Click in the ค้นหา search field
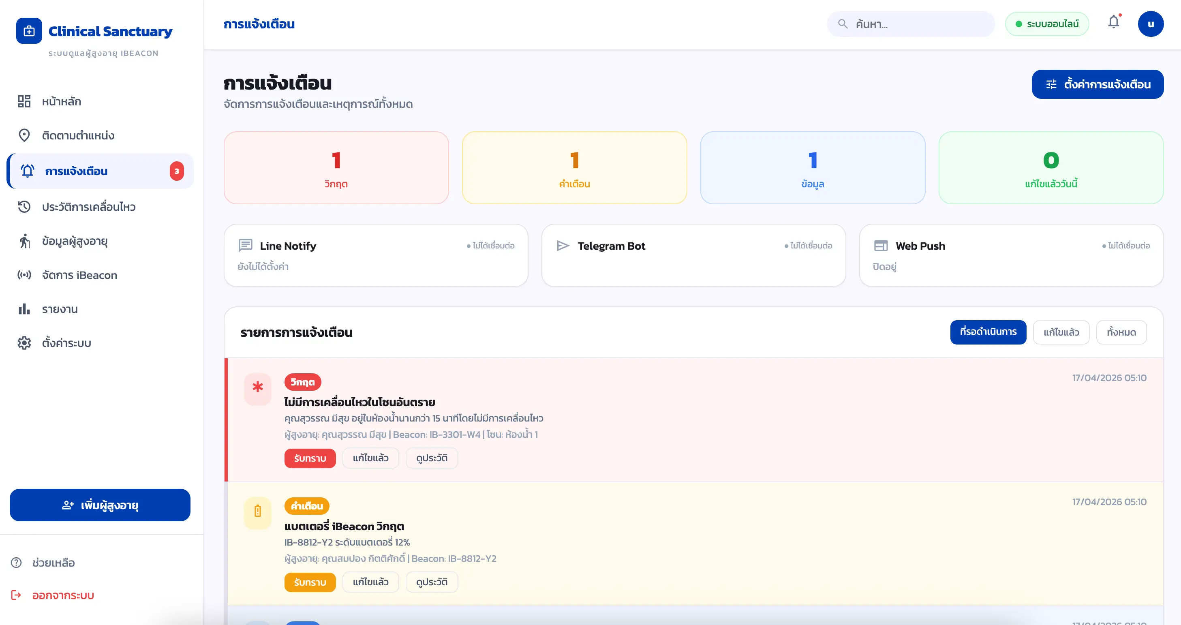This screenshot has height=625, width=1181. coord(911,24)
